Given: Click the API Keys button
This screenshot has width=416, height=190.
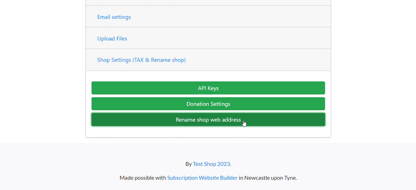Looking at the screenshot, I should (208, 88).
